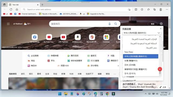Select the Japan Japanese option
The height and width of the screenshot is (97, 173).
click(x=141, y=65)
